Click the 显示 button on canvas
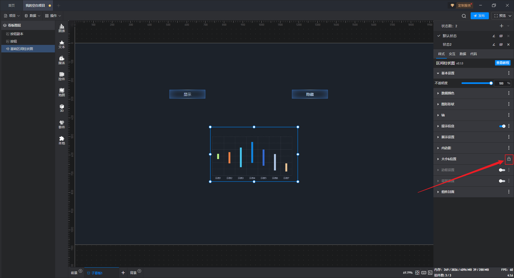Viewport: 514px width, 278px height. click(187, 94)
